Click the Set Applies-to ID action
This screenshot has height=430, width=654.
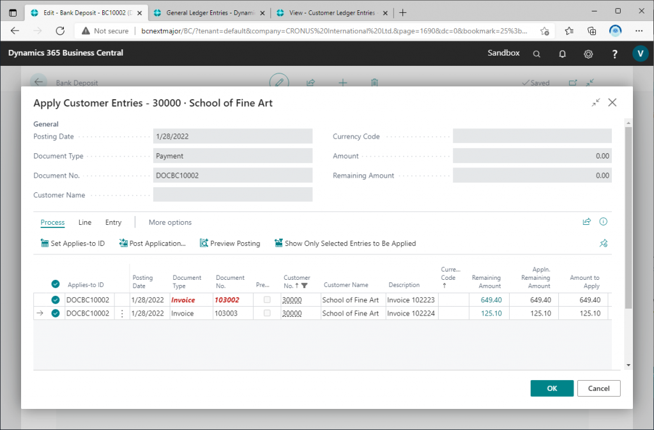coord(72,243)
